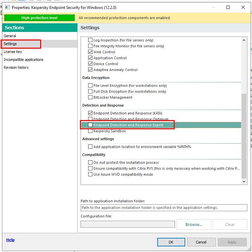Click the installation folder path field
Viewport: 252px width, 252px height.
164,208
